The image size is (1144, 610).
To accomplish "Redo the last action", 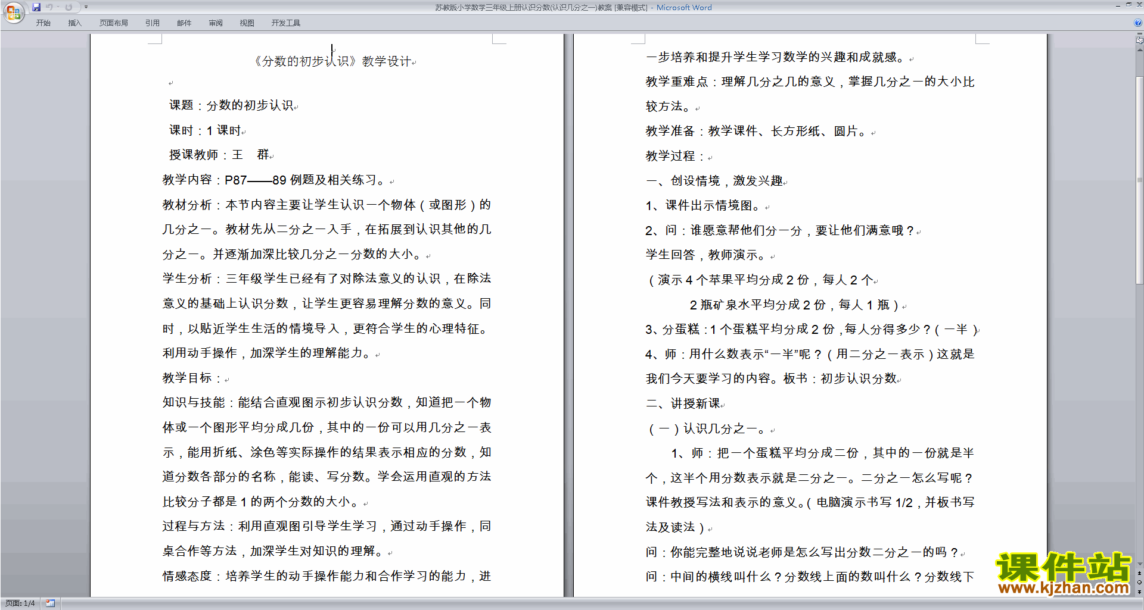I will [69, 7].
